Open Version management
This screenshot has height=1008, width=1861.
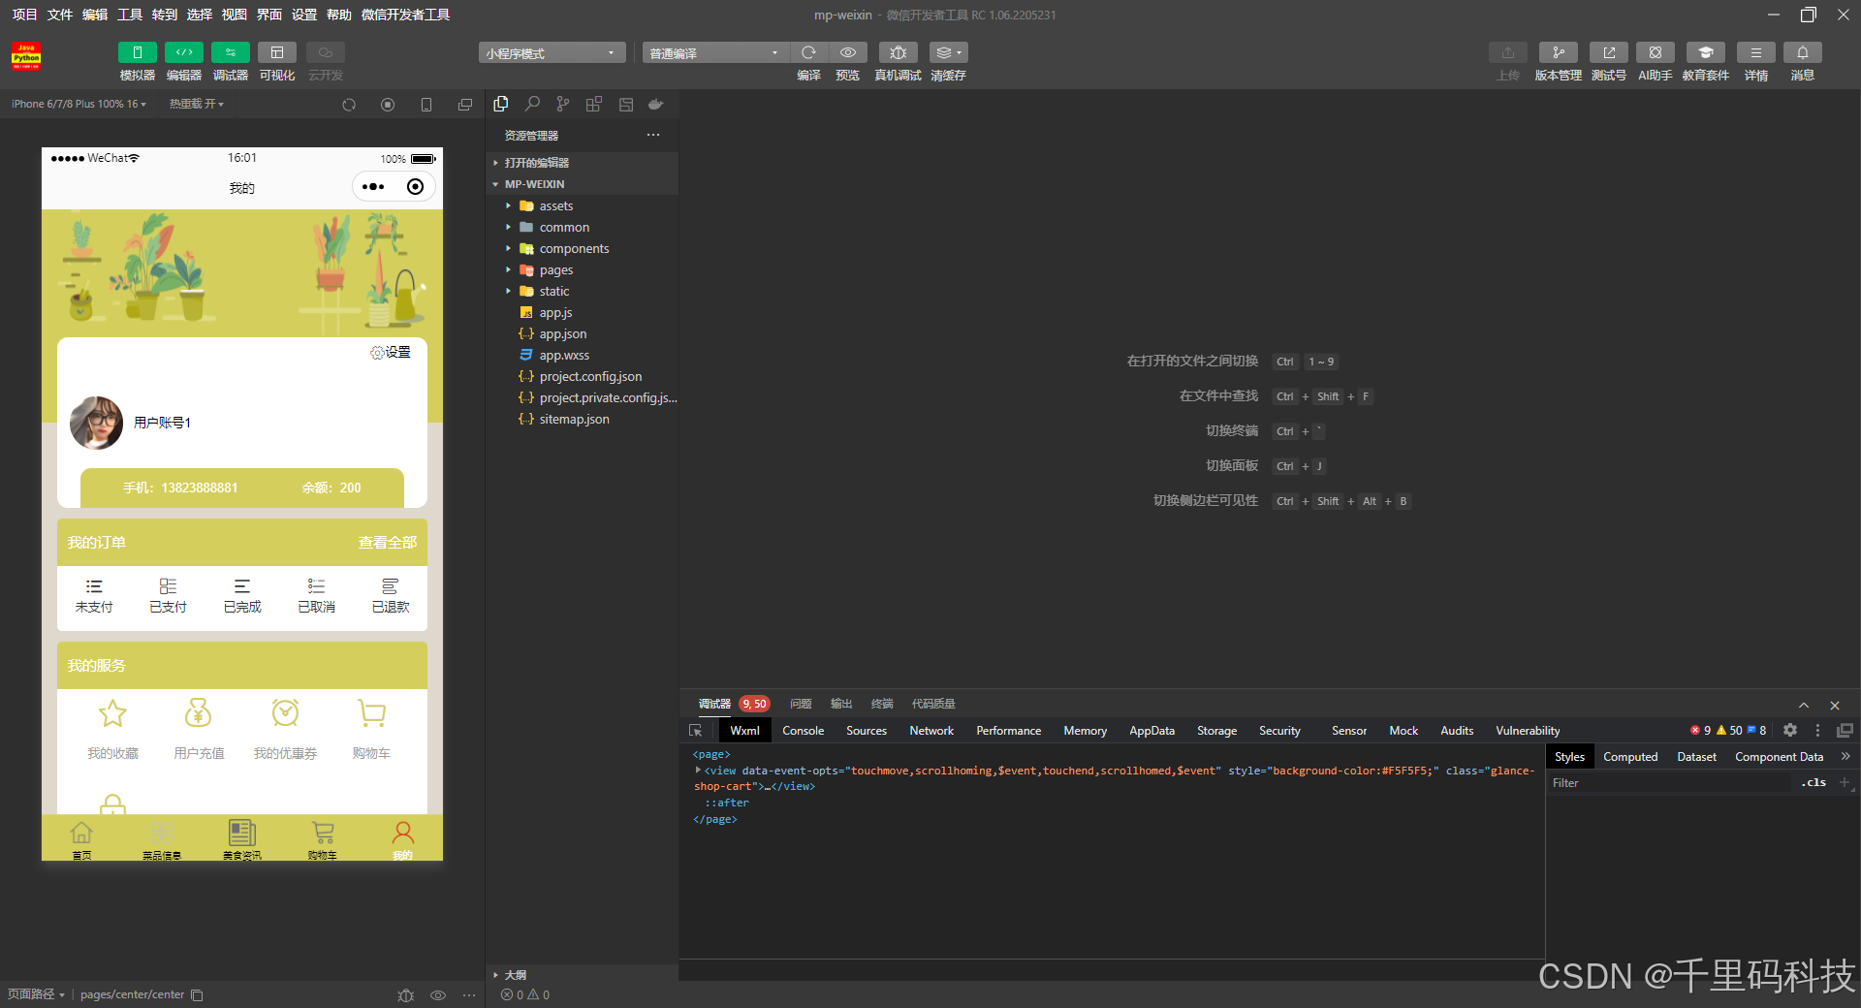[x=1558, y=52]
